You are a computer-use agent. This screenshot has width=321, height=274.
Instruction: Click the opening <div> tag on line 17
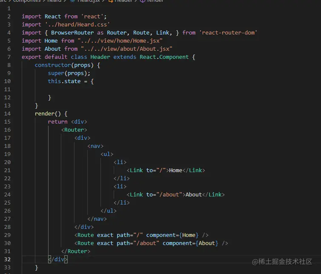click(x=82, y=138)
